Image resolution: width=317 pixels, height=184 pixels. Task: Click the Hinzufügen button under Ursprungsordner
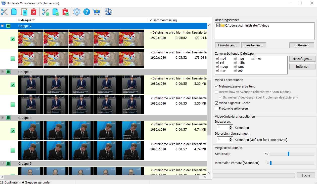[x=227, y=45]
